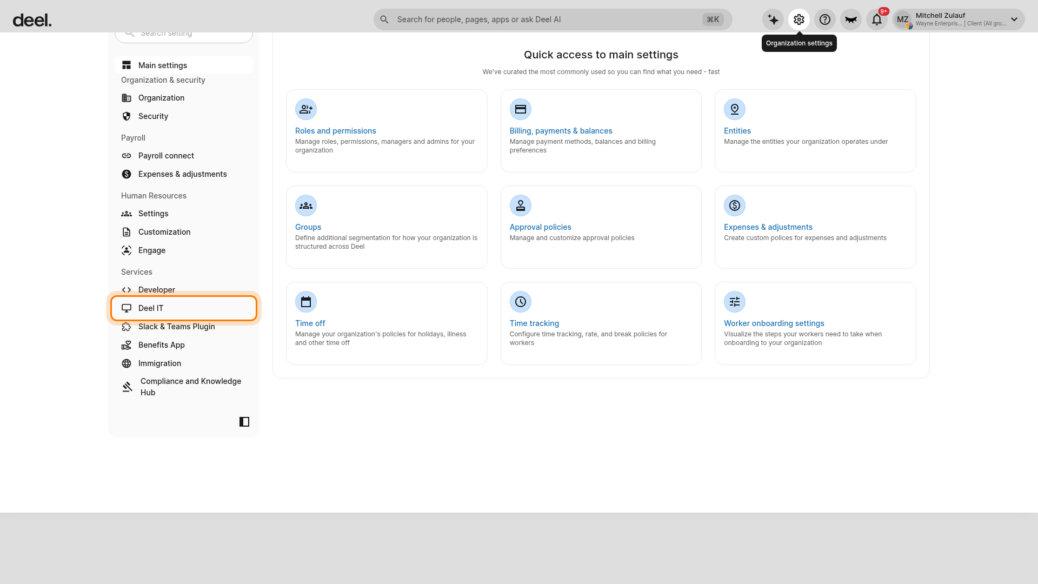Click the HR Settings people icon in sidebar
The width and height of the screenshot is (1038, 584).
coord(127,214)
